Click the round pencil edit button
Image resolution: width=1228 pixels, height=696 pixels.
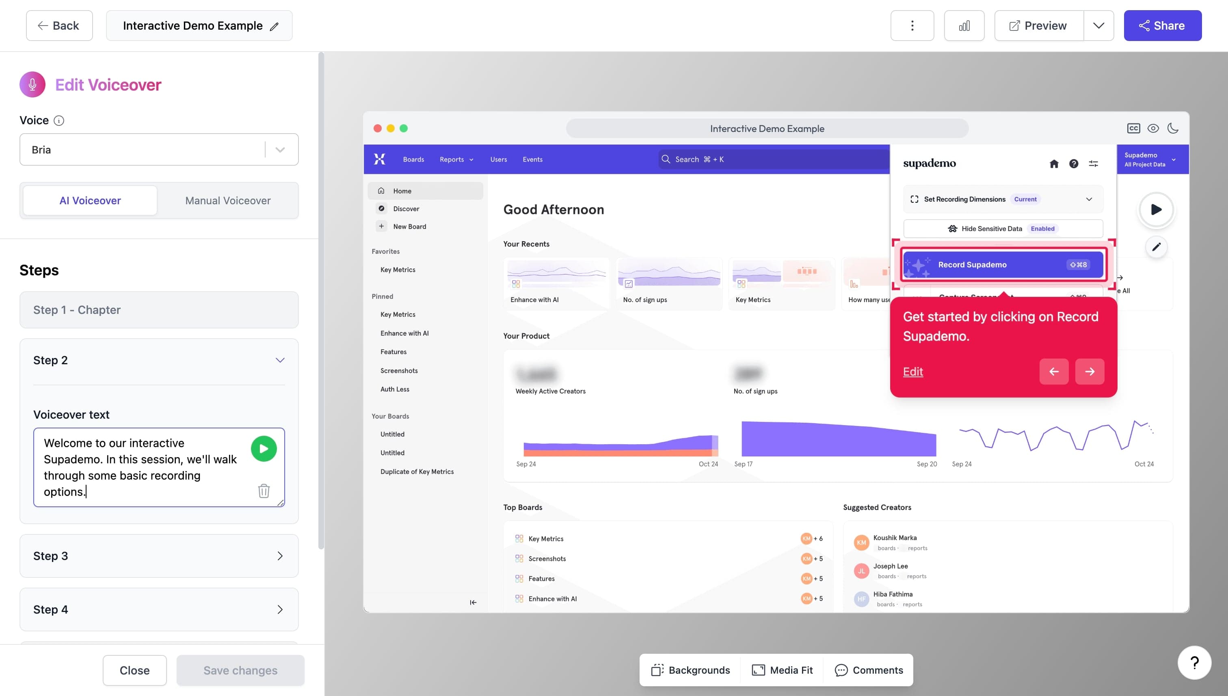(x=1156, y=247)
